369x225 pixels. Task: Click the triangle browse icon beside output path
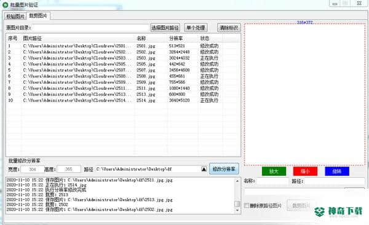tap(204, 169)
